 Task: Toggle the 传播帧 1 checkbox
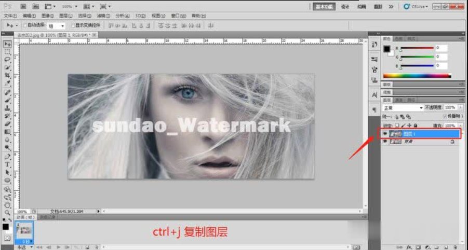(x=445, y=116)
